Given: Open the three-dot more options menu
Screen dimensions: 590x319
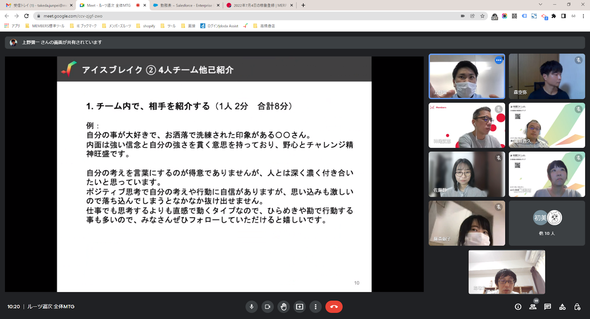Looking at the screenshot, I should point(316,307).
